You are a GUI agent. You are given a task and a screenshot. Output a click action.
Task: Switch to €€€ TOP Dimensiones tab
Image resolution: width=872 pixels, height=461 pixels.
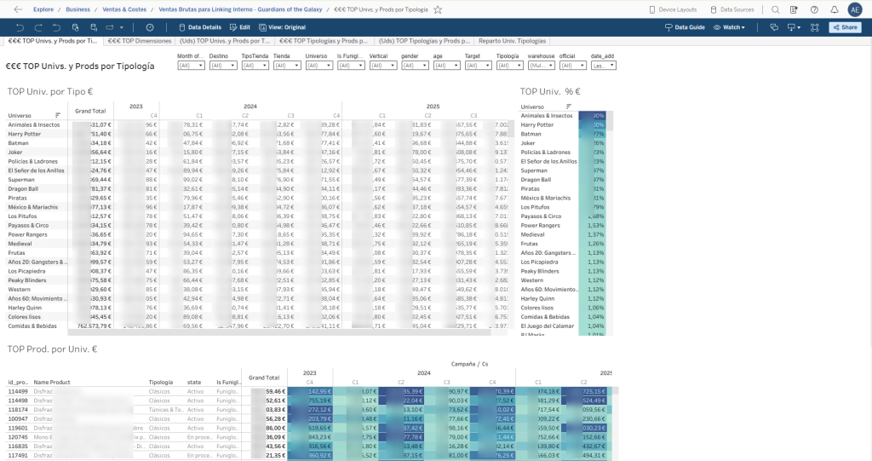click(140, 41)
